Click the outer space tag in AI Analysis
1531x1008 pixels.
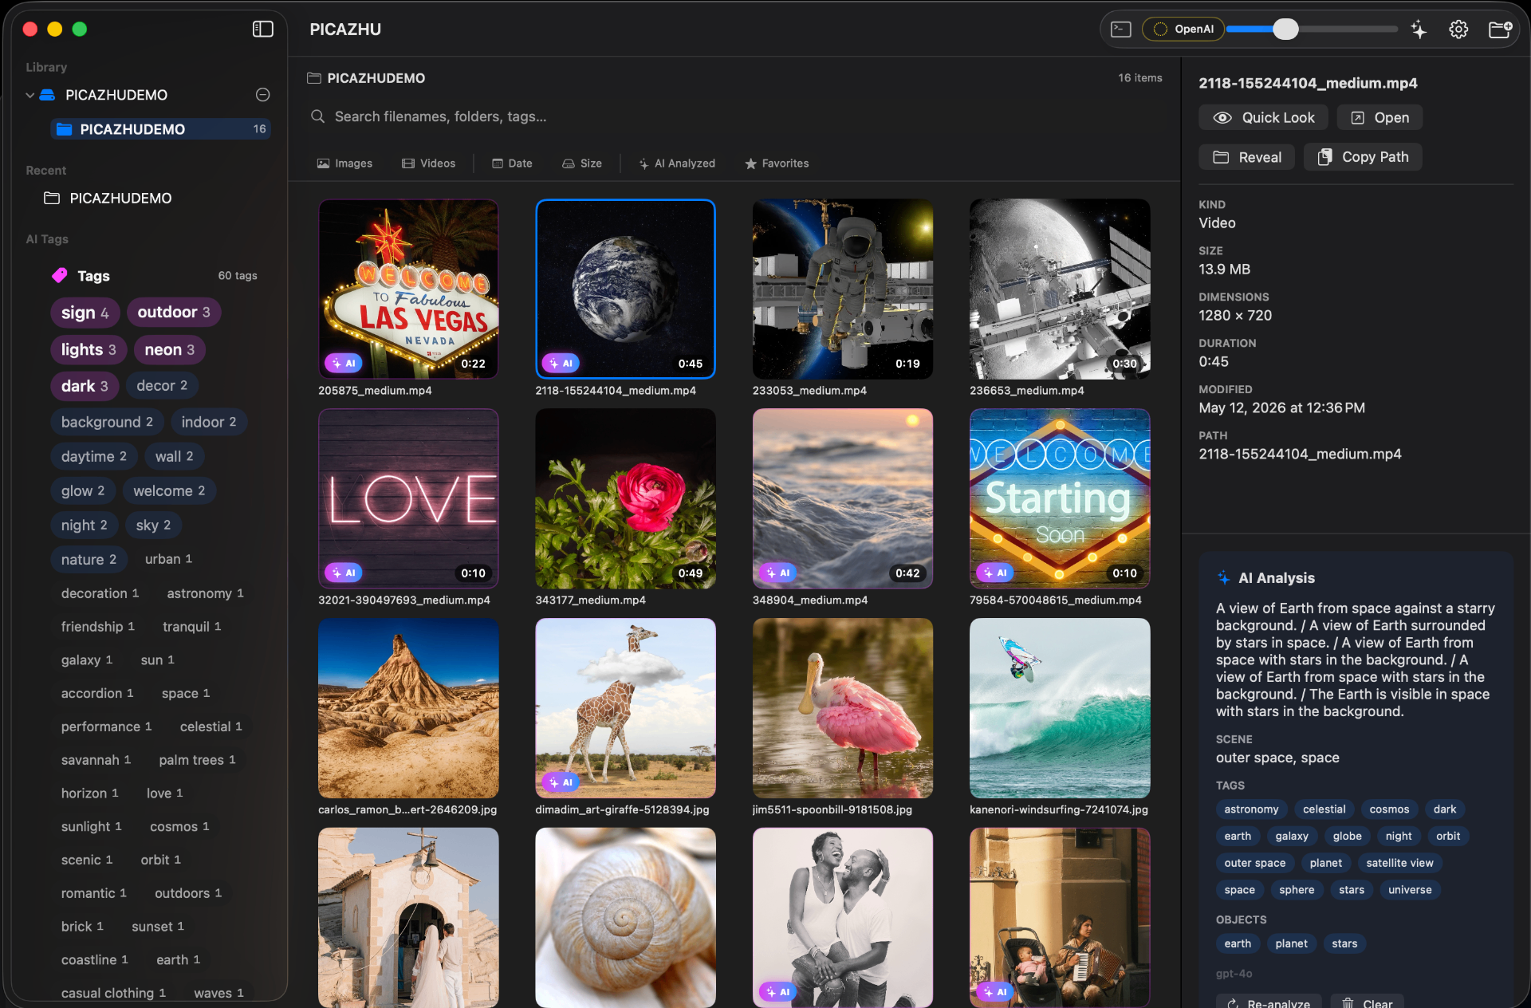1254,863
